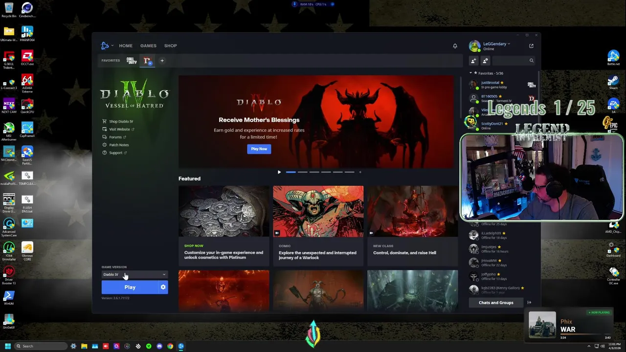The width and height of the screenshot is (626, 352).
Task: Launch MSI Afterburner desktop shortcut
Action: coord(9,132)
